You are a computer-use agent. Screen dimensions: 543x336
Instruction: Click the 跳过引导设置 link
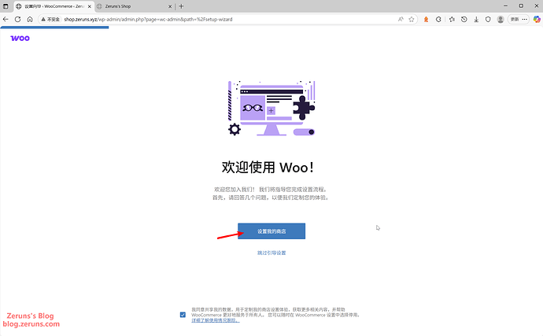click(x=271, y=253)
